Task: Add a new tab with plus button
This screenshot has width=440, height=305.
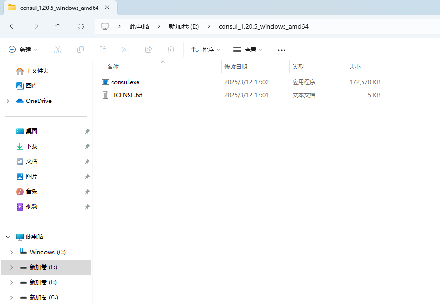Action: (128, 8)
